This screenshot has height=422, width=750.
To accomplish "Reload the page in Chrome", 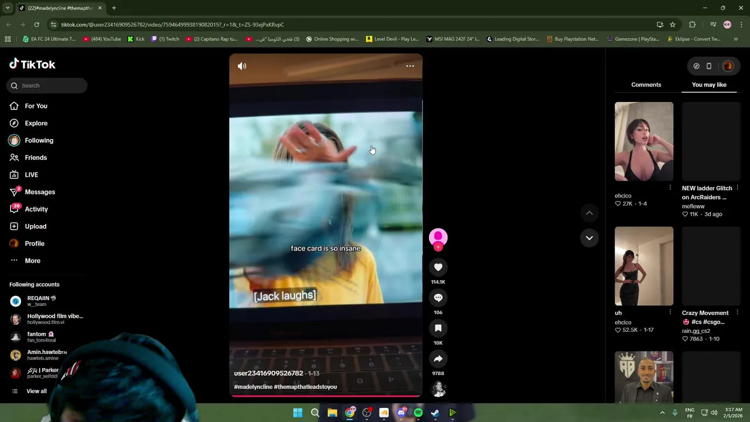I will pyautogui.click(x=36, y=25).
